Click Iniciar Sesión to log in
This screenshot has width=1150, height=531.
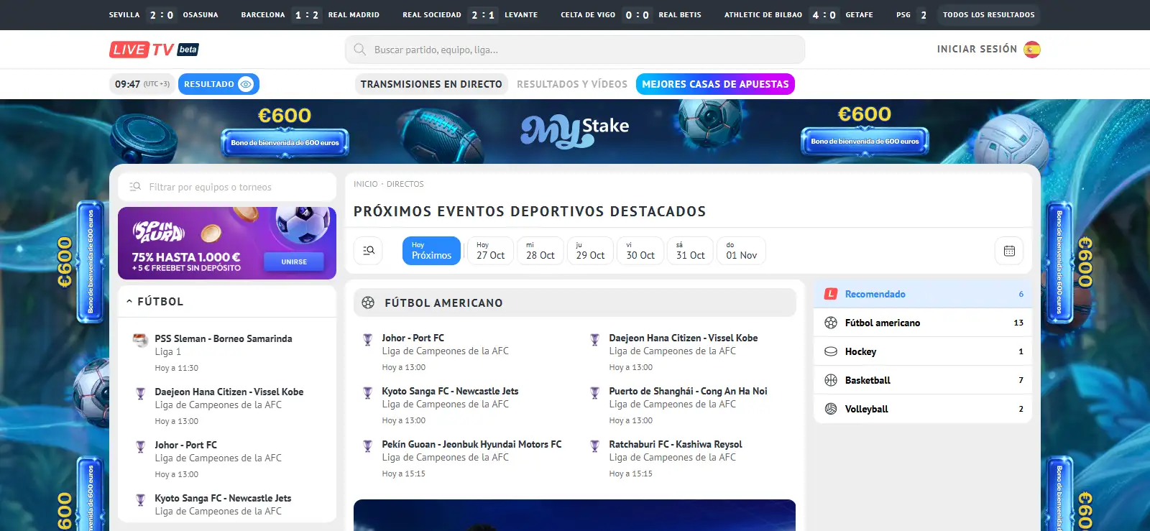pos(977,50)
